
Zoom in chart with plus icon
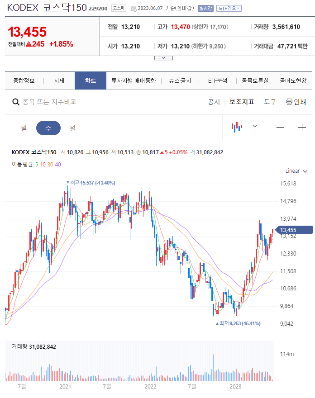(x=302, y=127)
